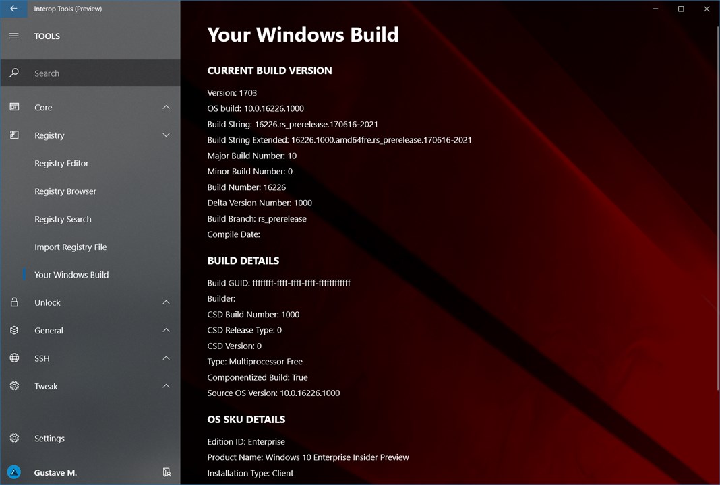Screen dimensions: 720x485
Task: Click the SSH globe icon
Action: coord(14,358)
